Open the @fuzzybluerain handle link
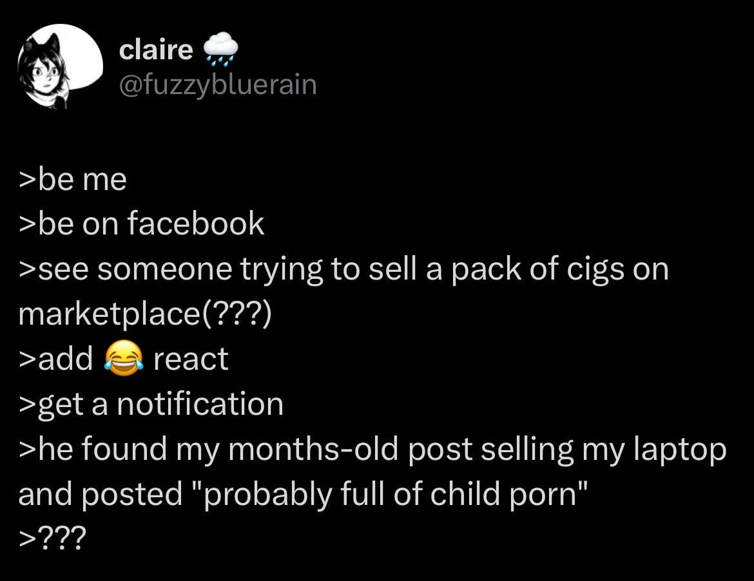This screenshot has width=754, height=581. pos(218,84)
